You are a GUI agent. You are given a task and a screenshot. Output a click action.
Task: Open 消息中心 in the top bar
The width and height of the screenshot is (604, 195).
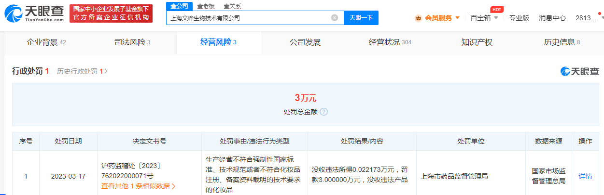[552, 18]
